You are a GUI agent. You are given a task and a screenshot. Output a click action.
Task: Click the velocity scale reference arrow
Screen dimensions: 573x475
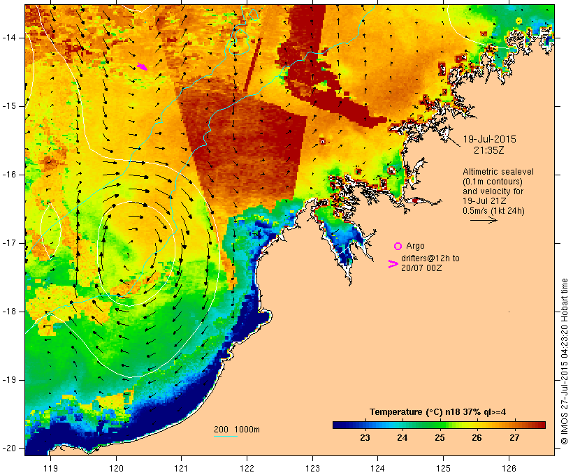click(x=484, y=220)
